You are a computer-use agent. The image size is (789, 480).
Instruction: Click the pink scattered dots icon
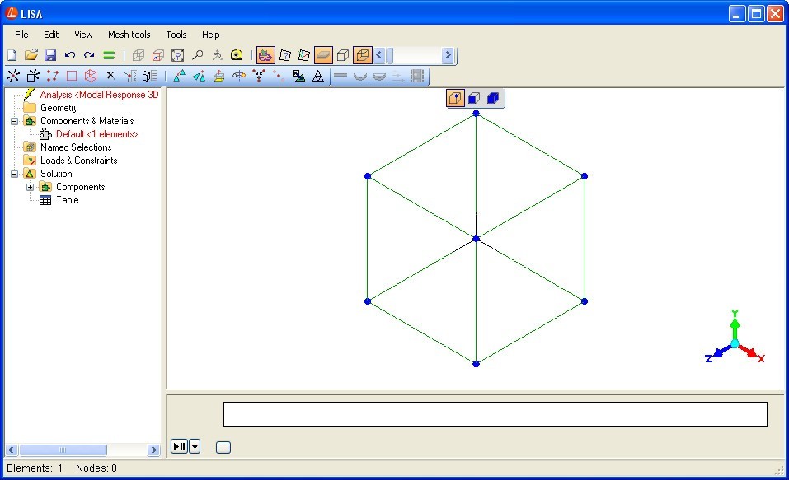tap(279, 76)
